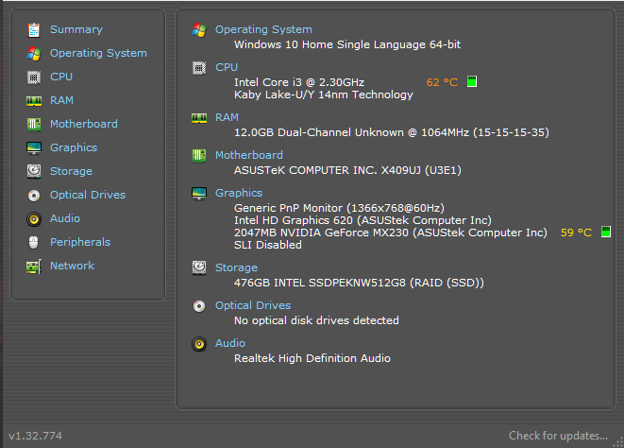
Task: Open the Summary section
Action: coord(76,29)
